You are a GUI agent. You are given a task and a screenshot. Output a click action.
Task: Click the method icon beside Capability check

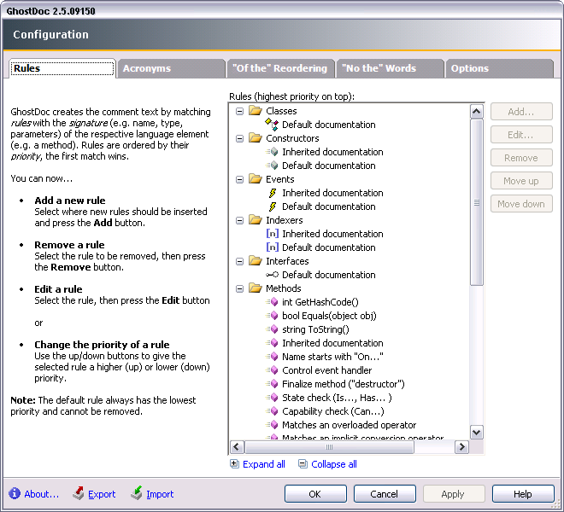pyautogui.click(x=273, y=411)
